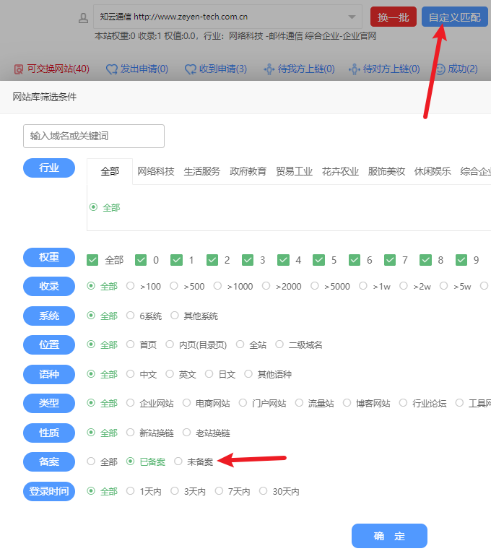
Task: Uncheck the 全部 weight checkbox
Action: pyautogui.click(x=92, y=260)
